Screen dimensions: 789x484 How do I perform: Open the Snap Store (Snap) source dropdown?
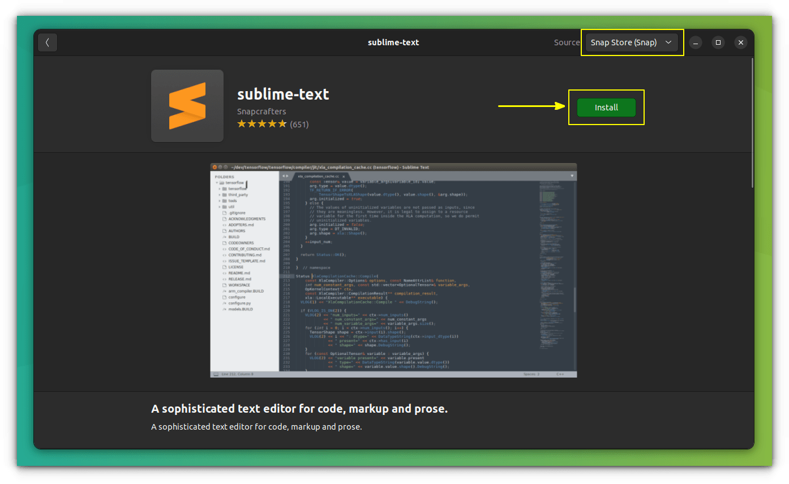coord(631,42)
